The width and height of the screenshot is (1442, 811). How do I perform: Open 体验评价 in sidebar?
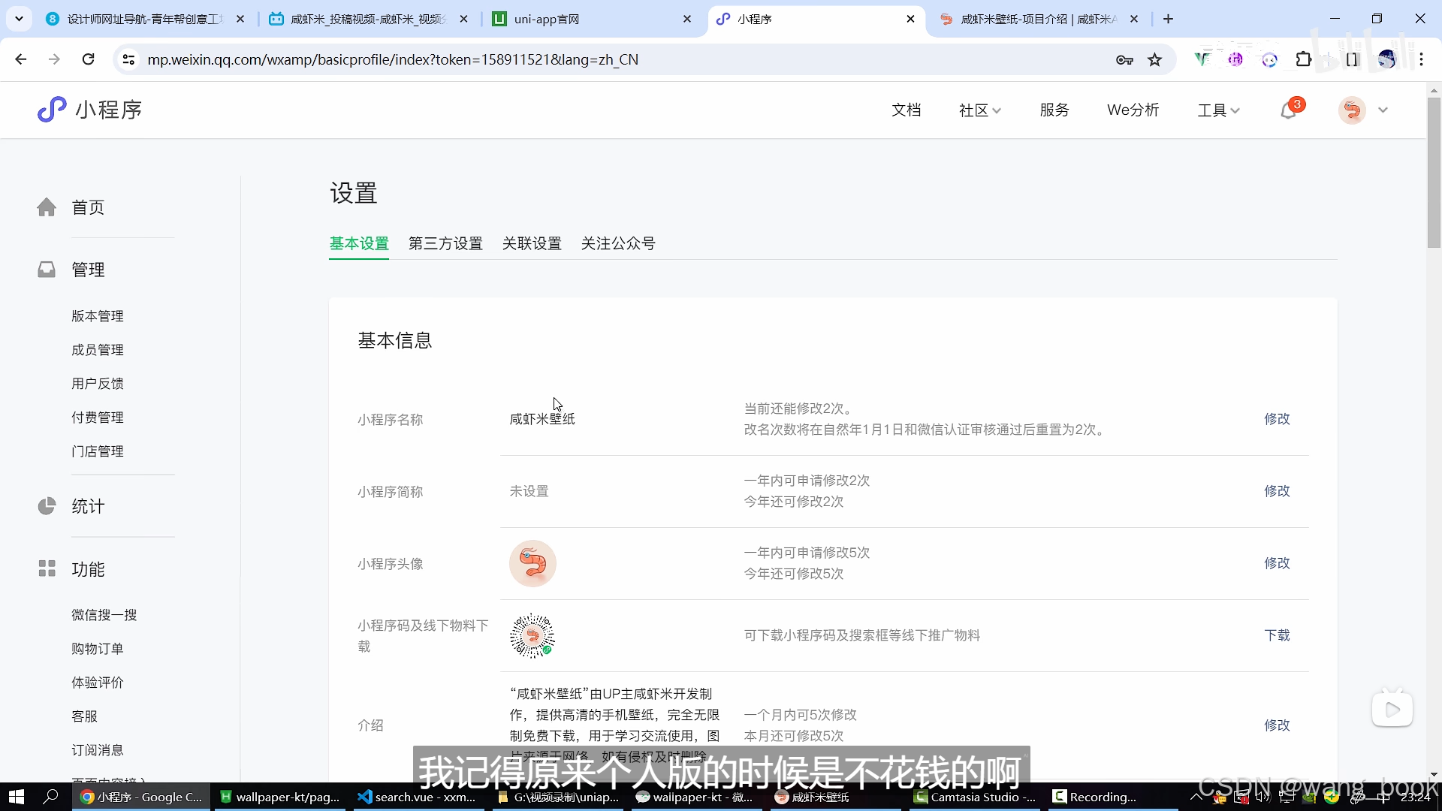(98, 683)
